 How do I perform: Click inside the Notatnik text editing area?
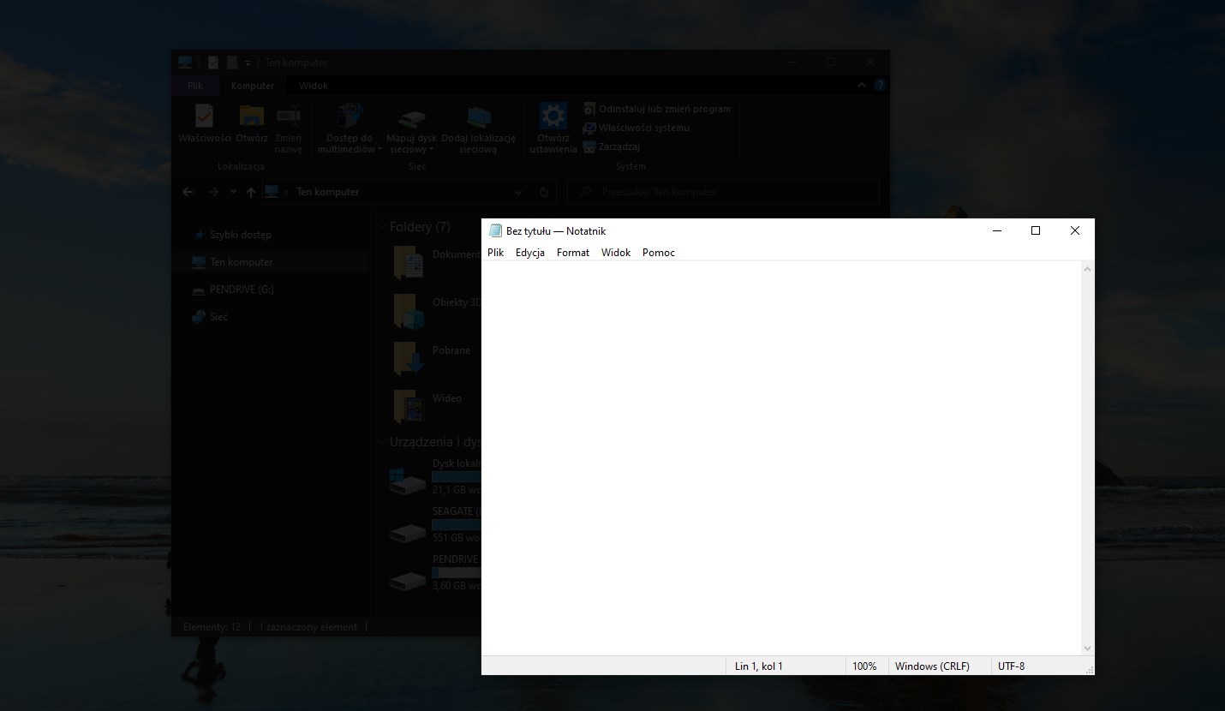pos(780,458)
